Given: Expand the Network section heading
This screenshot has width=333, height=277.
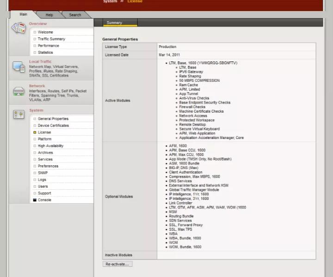Looking at the screenshot, I should coord(37,86).
